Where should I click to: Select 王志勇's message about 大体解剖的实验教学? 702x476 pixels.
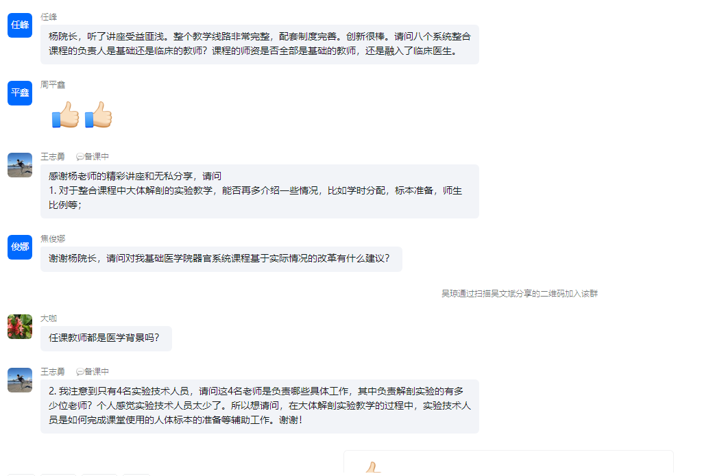pos(260,192)
